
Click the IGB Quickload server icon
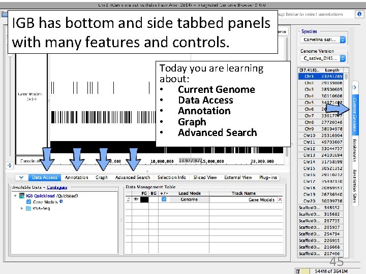click(22, 196)
